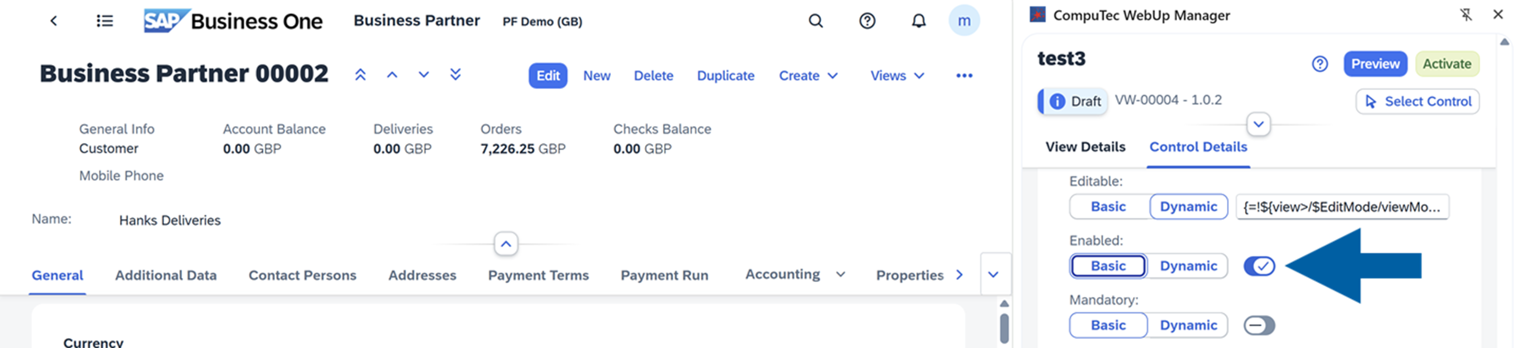Click the back arrow icon
Image resolution: width=1521 pixels, height=348 pixels.
coord(54,21)
